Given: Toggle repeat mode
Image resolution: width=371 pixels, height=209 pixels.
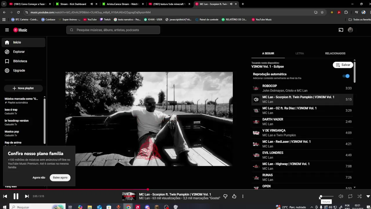Looking at the screenshot, I should coord(350,197).
